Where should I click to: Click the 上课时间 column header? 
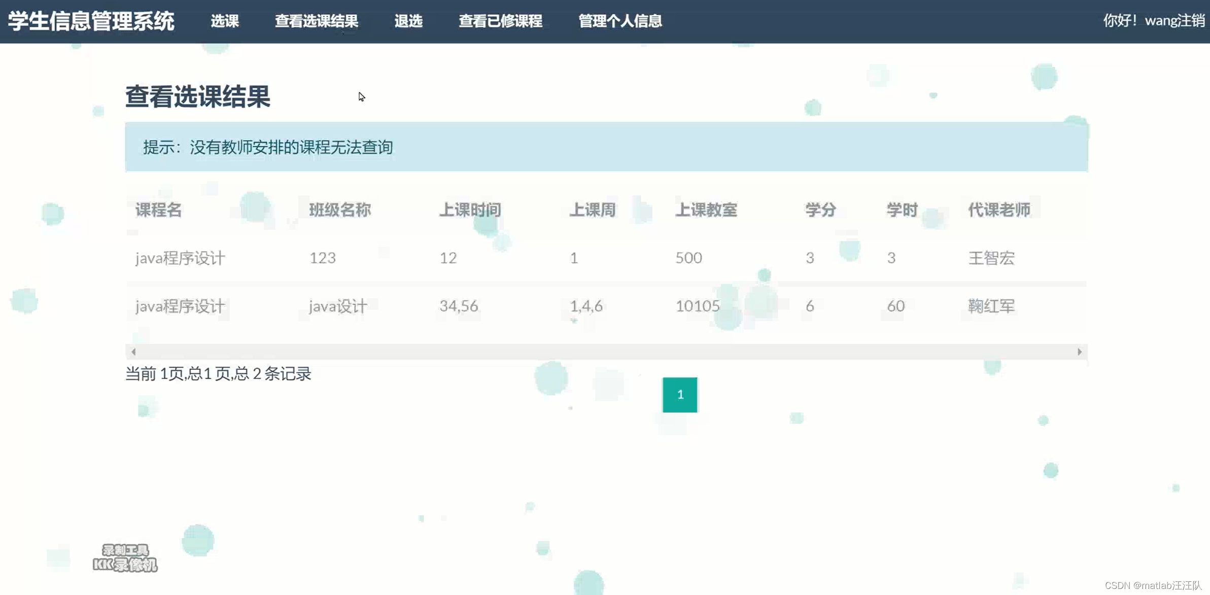(470, 209)
